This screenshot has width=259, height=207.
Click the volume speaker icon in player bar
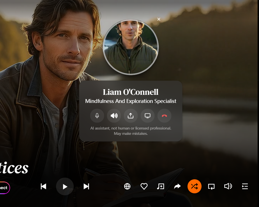coord(228,186)
